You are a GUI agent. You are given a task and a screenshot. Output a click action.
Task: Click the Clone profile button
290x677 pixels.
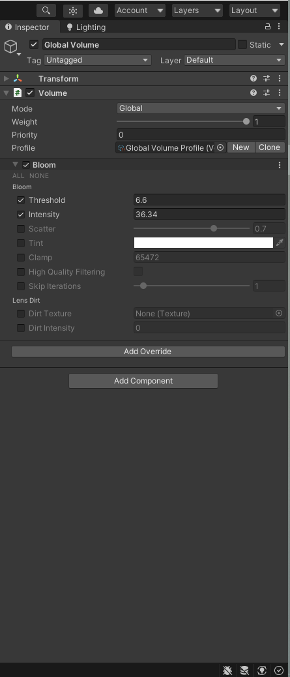click(x=270, y=147)
